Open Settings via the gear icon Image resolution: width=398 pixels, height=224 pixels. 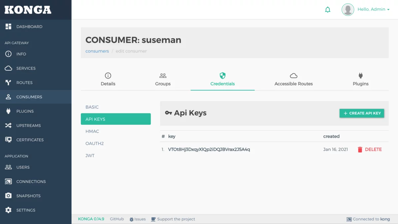pyautogui.click(x=8, y=210)
